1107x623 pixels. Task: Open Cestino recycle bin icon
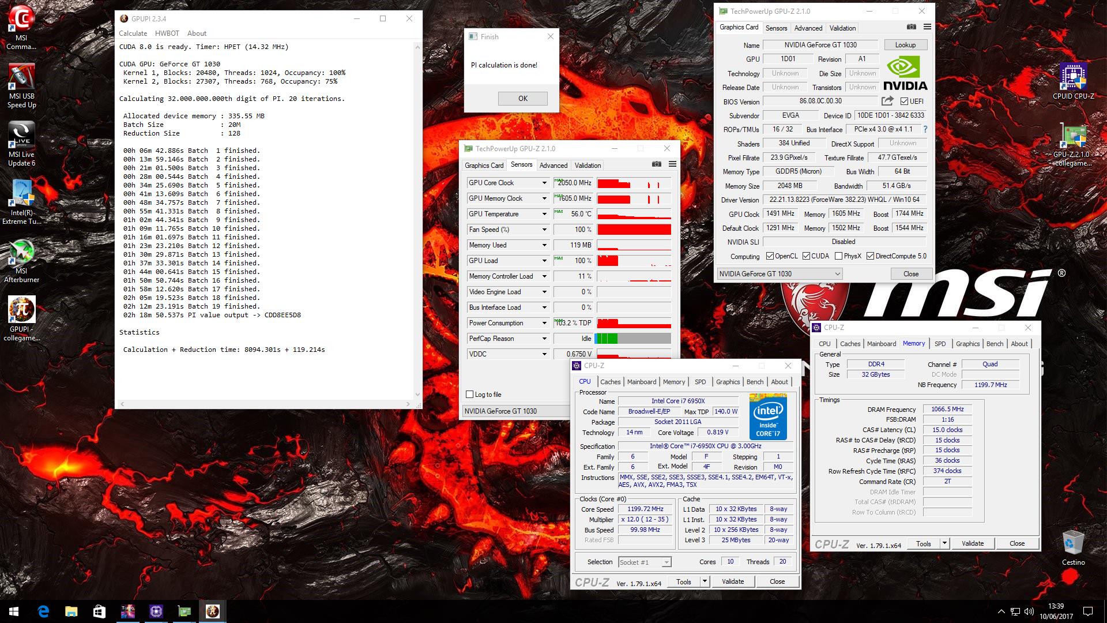tap(1073, 549)
